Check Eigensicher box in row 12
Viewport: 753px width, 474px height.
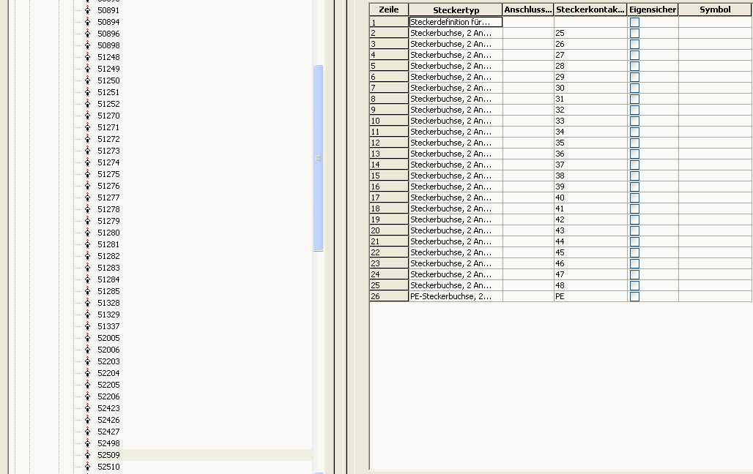(634, 143)
